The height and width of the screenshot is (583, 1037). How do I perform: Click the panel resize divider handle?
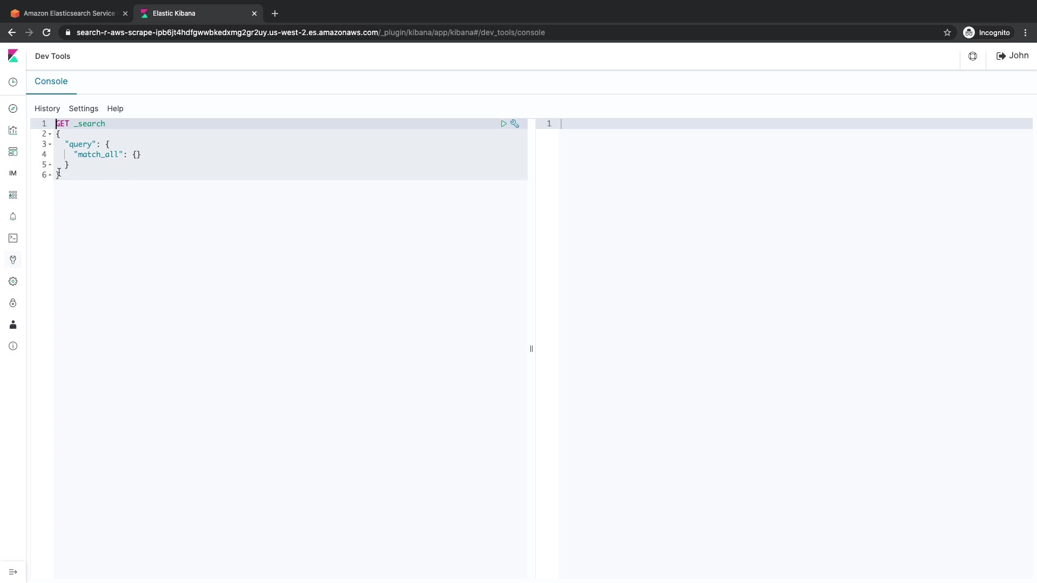[x=531, y=349]
